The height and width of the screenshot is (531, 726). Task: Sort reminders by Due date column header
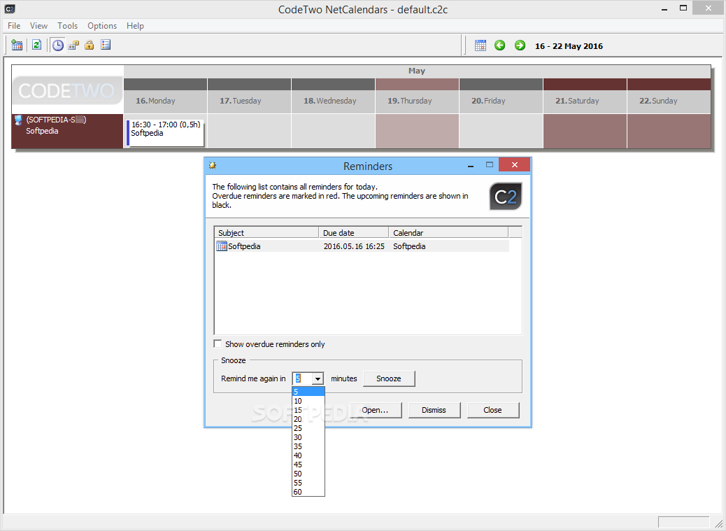coord(354,232)
